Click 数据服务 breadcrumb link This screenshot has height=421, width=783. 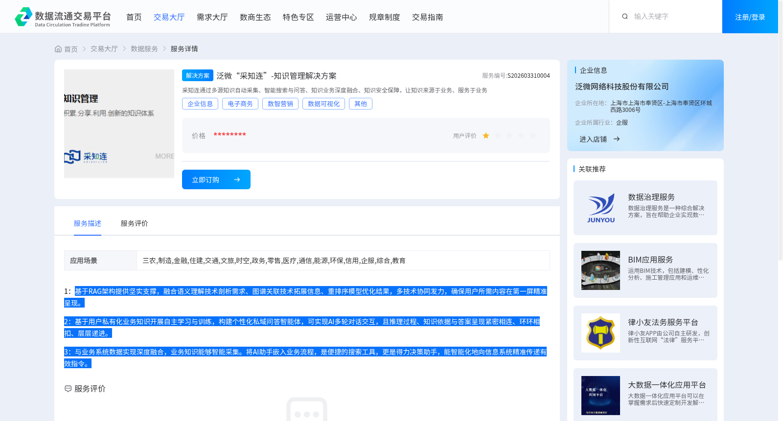[x=144, y=49]
